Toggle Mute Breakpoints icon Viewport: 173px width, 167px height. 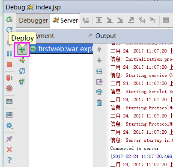pyautogui.click(x=9, y=88)
